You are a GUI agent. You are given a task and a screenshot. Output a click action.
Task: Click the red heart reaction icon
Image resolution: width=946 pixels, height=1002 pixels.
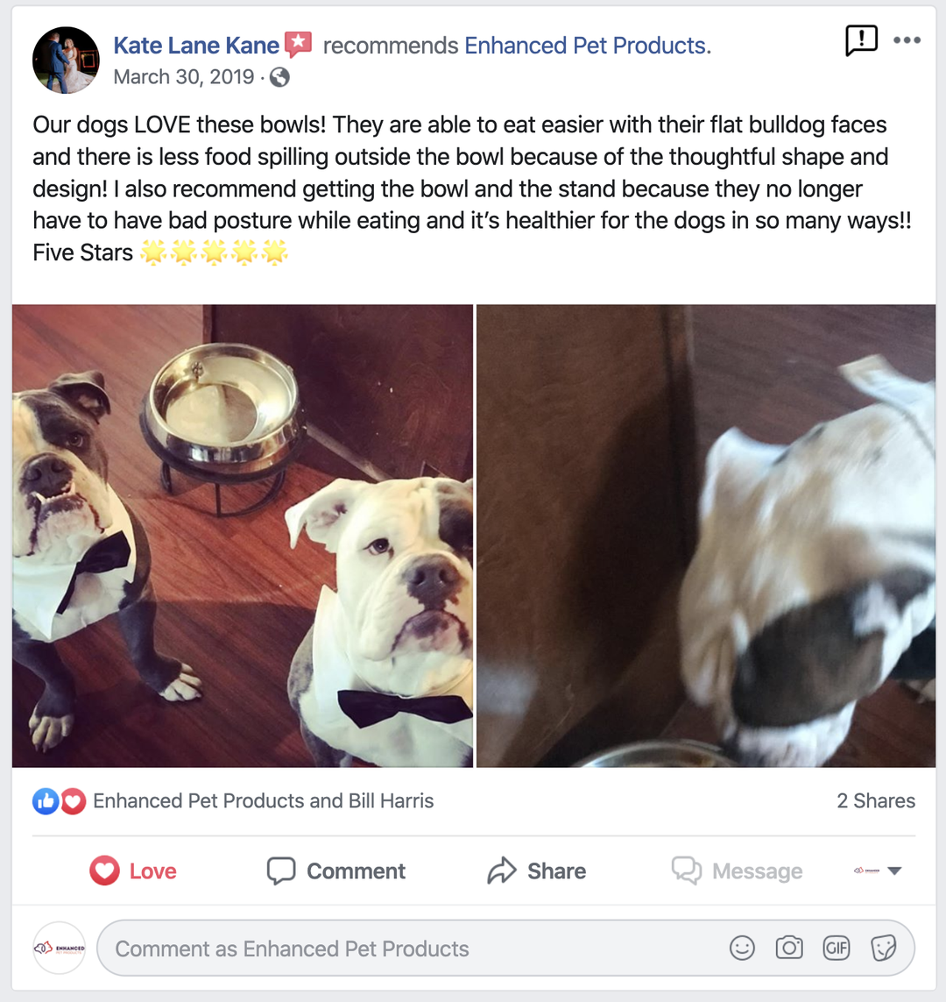73,801
